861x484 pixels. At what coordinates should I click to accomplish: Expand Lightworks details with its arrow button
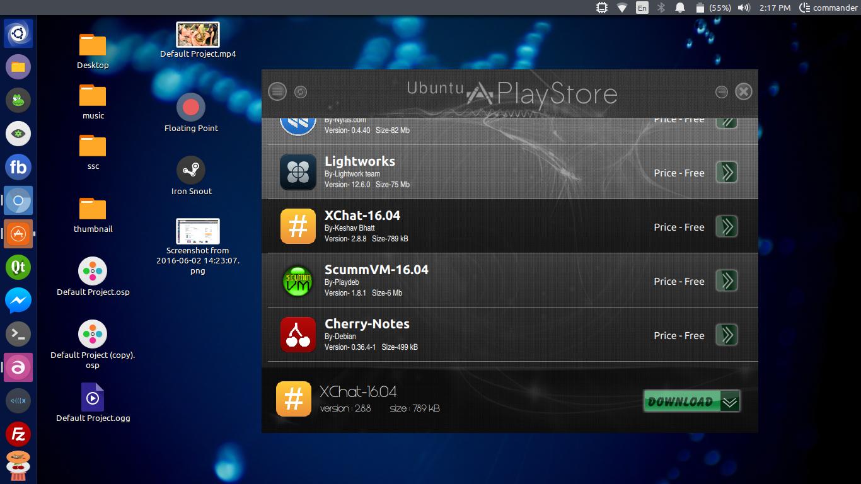click(727, 172)
